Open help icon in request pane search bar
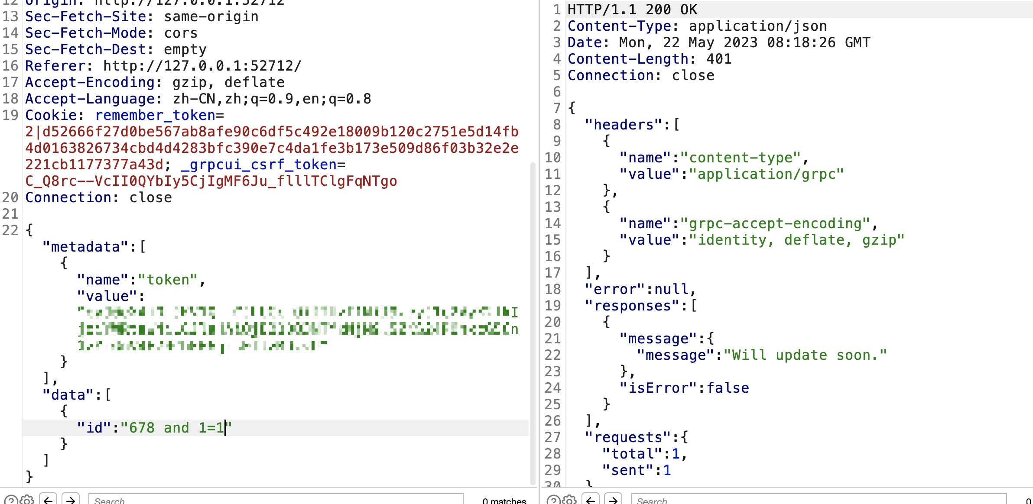This screenshot has width=1033, height=504. point(10,500)
